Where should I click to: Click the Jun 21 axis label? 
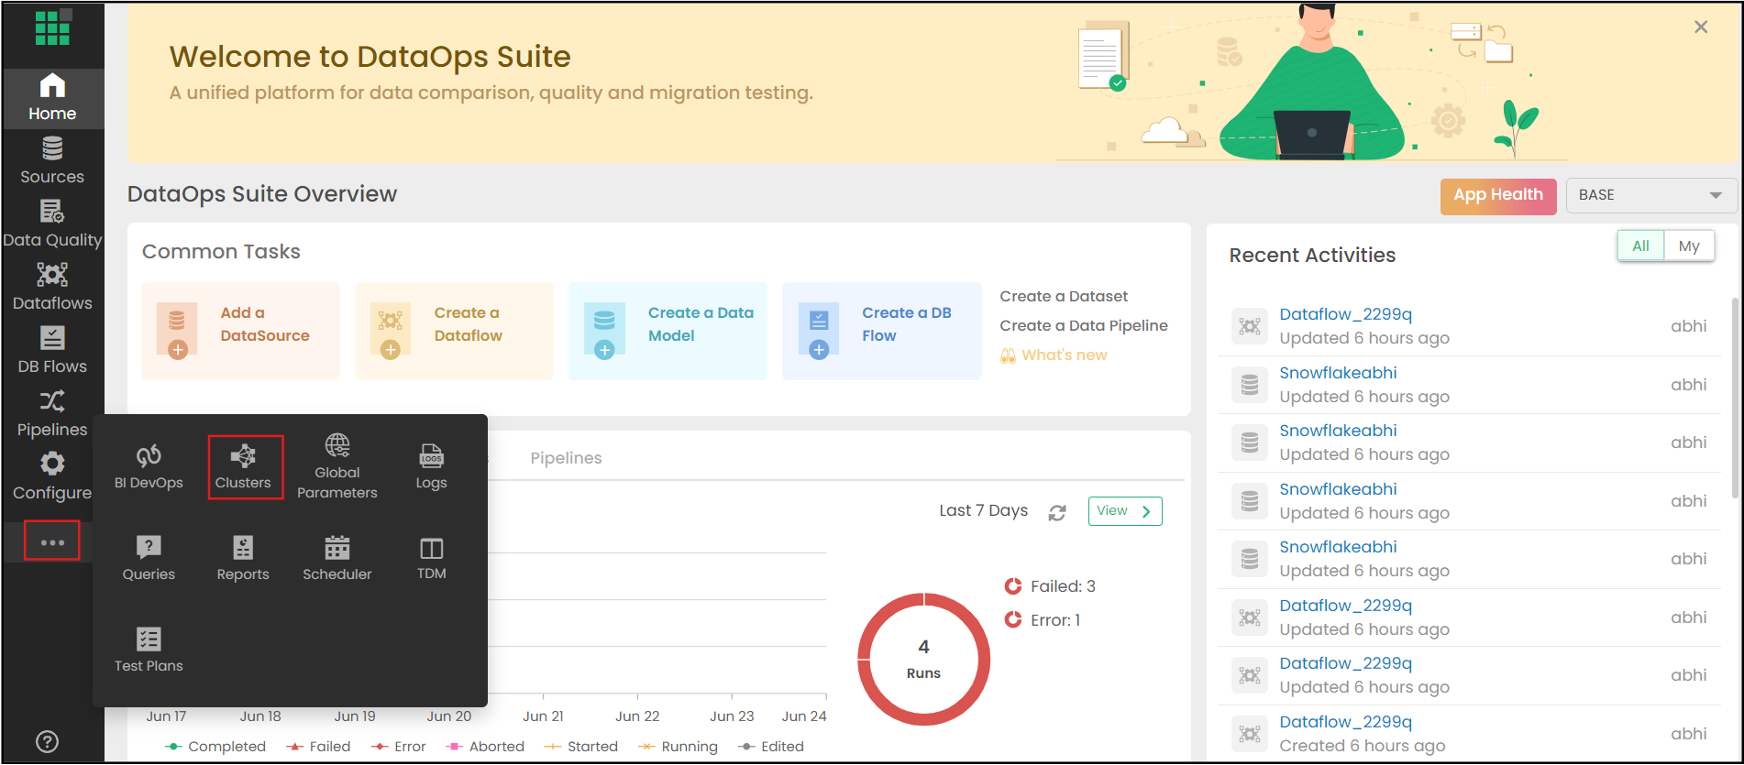tap(543, 716)
